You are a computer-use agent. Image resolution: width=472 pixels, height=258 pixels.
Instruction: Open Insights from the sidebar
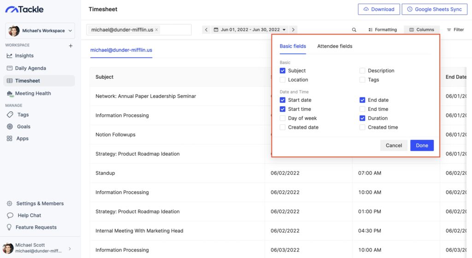[24, 56]
